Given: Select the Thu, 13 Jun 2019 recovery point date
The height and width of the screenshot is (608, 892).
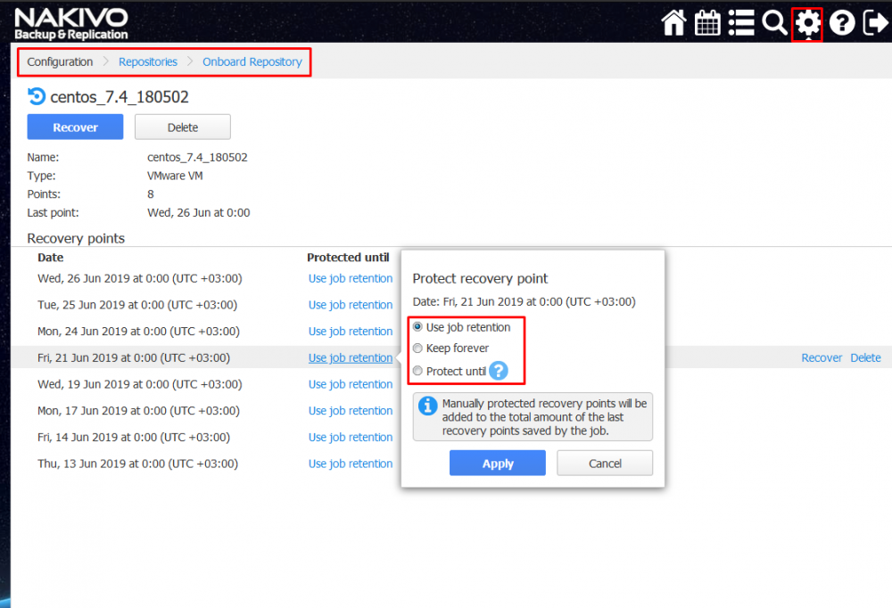Looking at the screenshot, I should click(137, 464).
